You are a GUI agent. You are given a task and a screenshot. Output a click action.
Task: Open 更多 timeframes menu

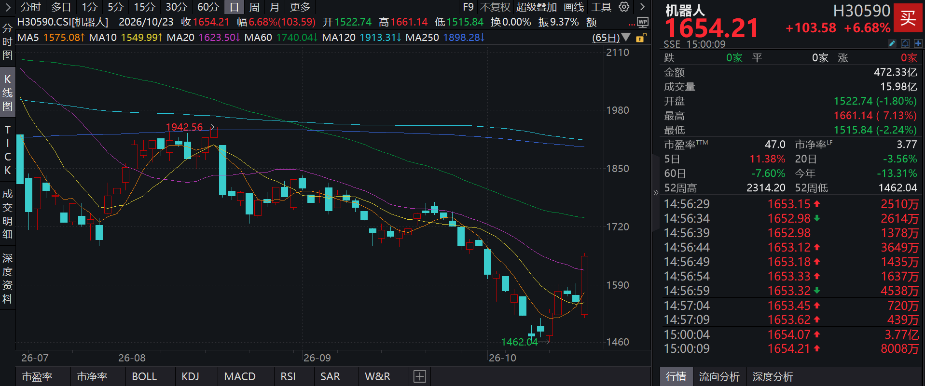tap(300, 7)
